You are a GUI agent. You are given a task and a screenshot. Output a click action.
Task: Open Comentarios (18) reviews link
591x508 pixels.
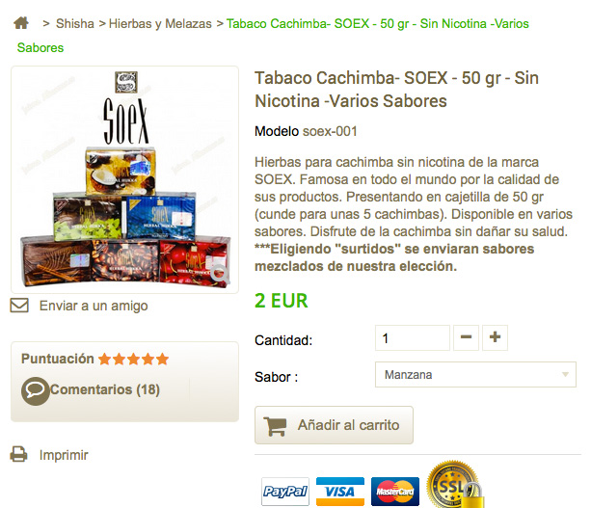(x=105, y=389)
